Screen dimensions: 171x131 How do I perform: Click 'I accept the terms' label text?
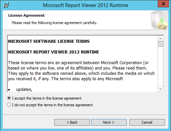coord(47,98)
